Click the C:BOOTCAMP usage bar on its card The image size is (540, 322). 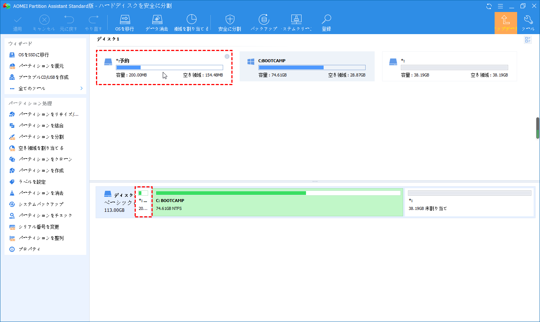click(x=312, y=67)
